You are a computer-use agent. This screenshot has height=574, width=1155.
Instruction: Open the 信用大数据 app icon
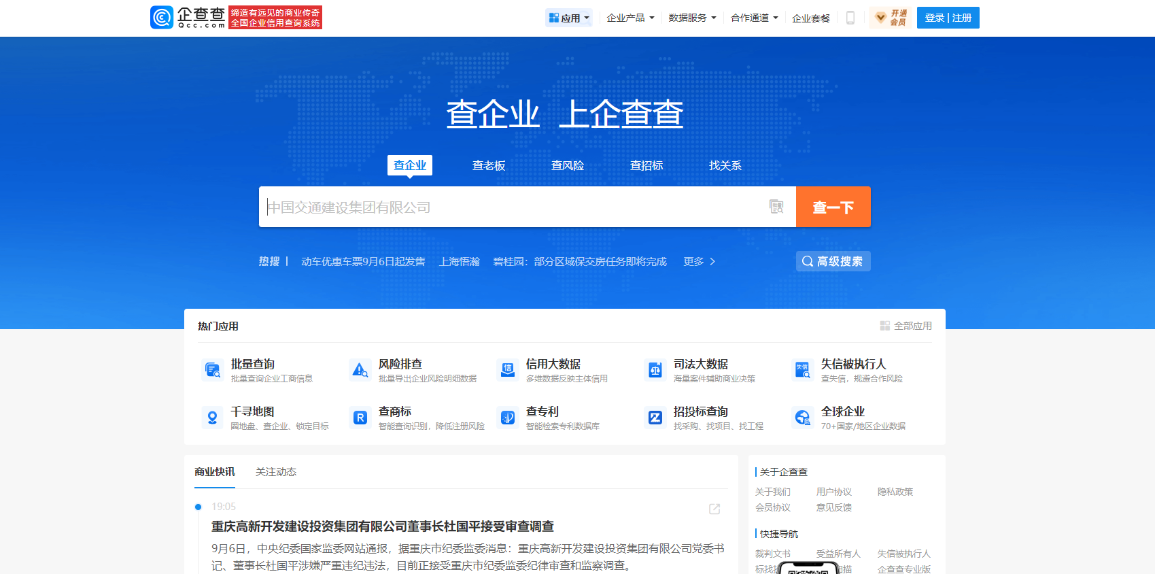pos(508,370)
